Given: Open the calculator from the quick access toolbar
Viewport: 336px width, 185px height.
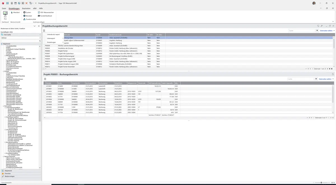Looking at the screenshot, I should click(11, 3).
